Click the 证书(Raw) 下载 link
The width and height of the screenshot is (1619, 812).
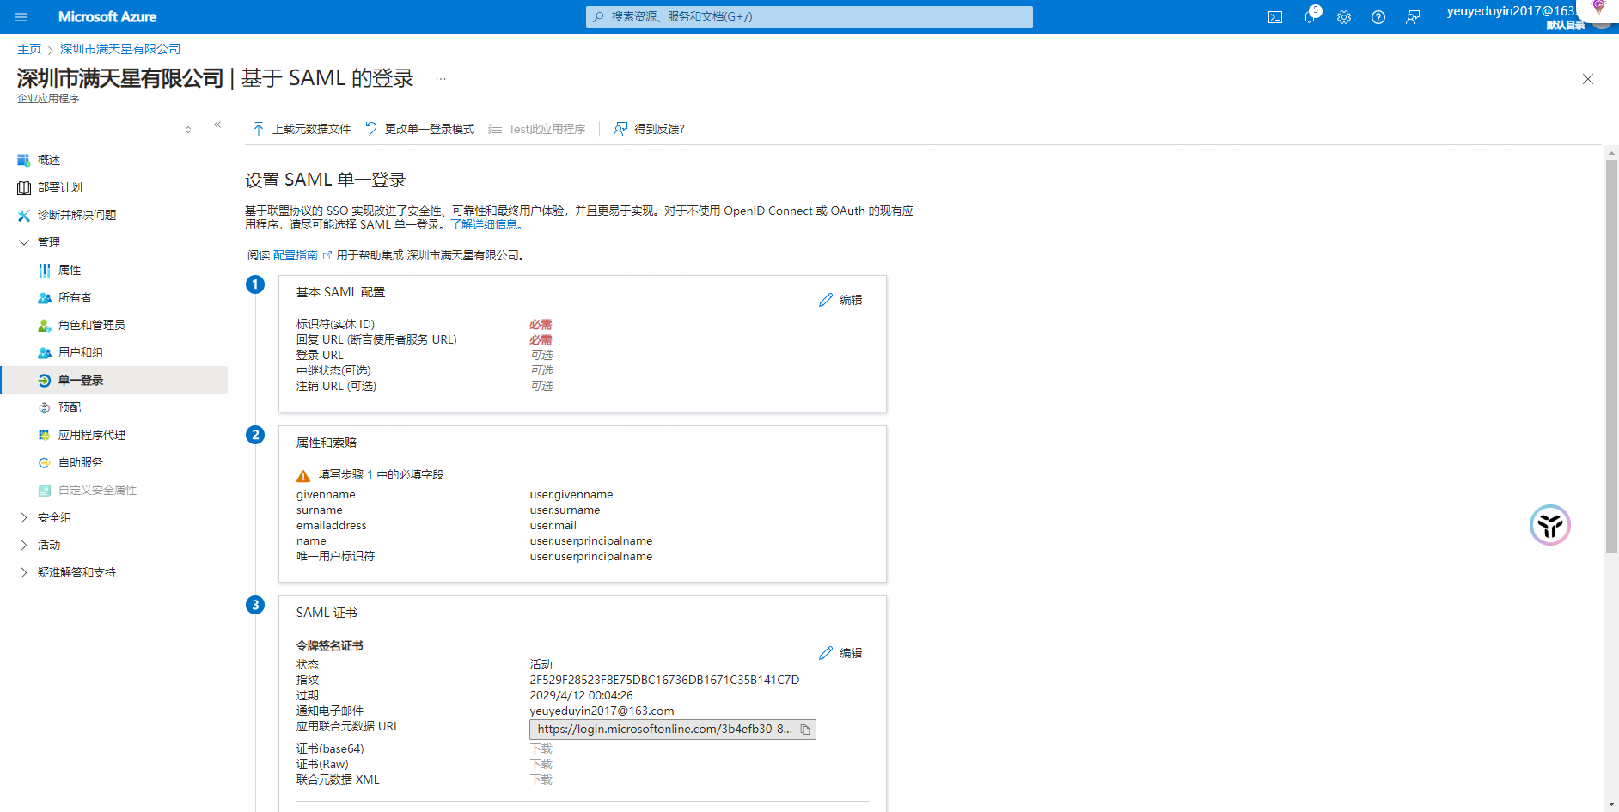(x=541, y=764)
